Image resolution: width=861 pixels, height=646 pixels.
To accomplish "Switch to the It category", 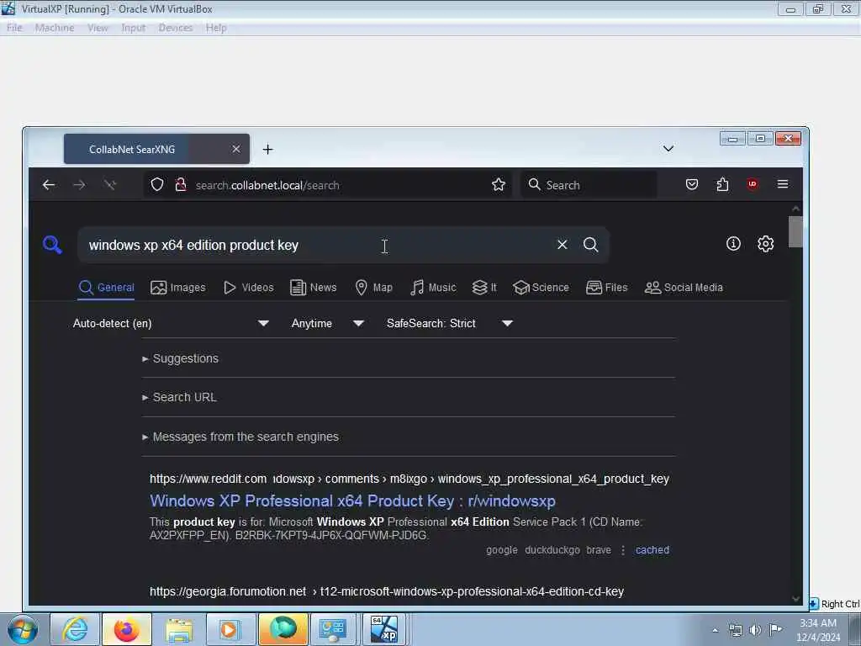I will tap(483, 288).
